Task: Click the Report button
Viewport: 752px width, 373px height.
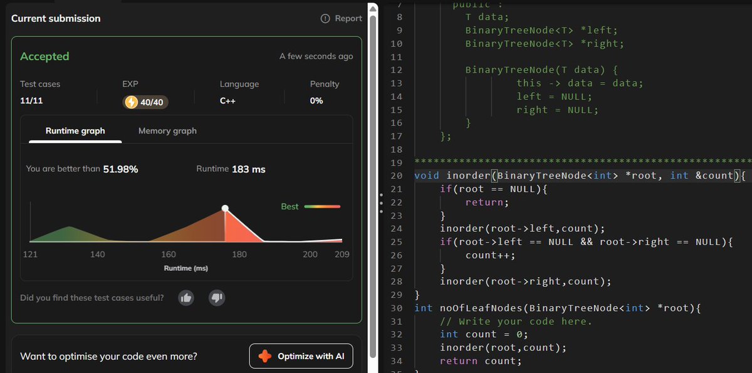Action: pyautogui.click(x=341, y=18)
